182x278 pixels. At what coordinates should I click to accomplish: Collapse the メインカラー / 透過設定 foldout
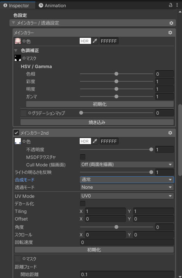pyautogui.click(x=13, y=23)
